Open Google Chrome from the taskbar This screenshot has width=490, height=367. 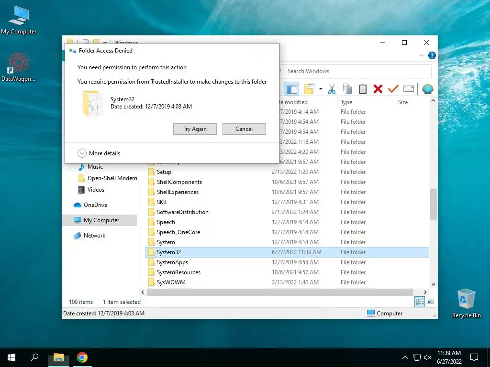[82, 357]
